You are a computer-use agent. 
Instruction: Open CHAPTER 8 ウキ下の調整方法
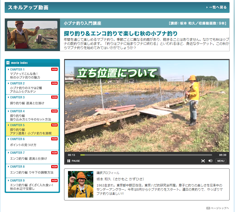point(32,171)
